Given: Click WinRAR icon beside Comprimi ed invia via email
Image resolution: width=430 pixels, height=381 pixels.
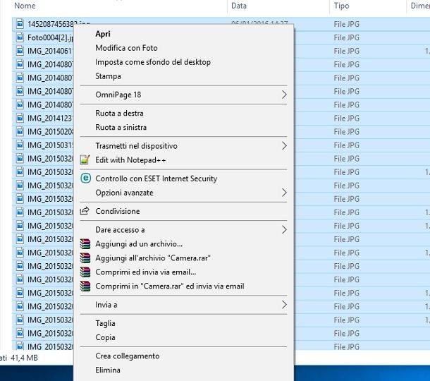Looking at the screenshot, I should (85, 272).
